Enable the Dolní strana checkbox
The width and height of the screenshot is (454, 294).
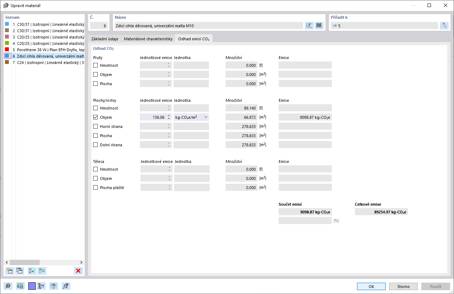click(x=95, y=145)
